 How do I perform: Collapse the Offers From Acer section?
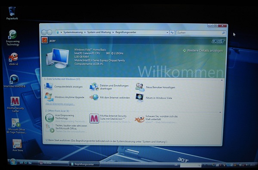[x=220, y=112]
